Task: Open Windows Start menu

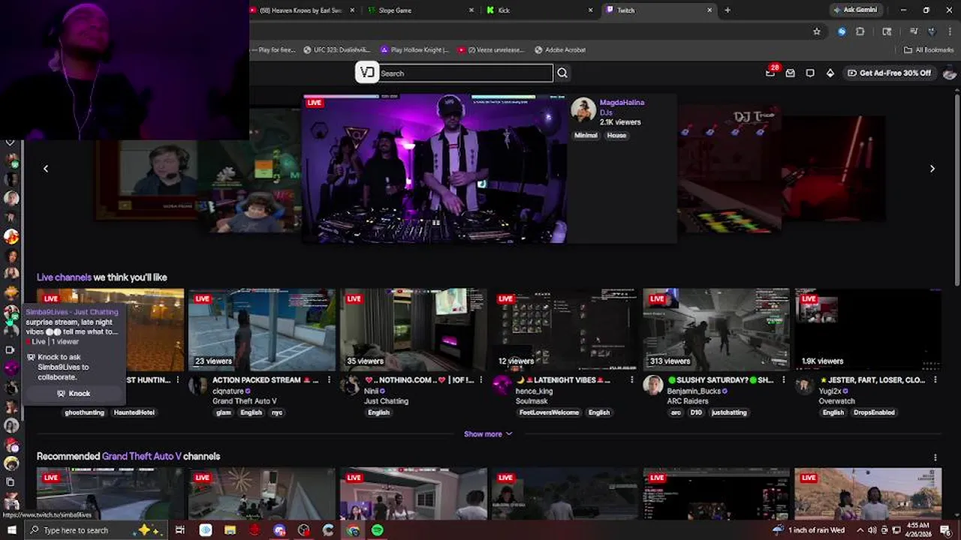Action: pos(11,530)
